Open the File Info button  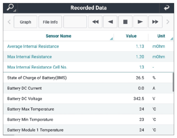pyautogui.click(x=50, y=22)
